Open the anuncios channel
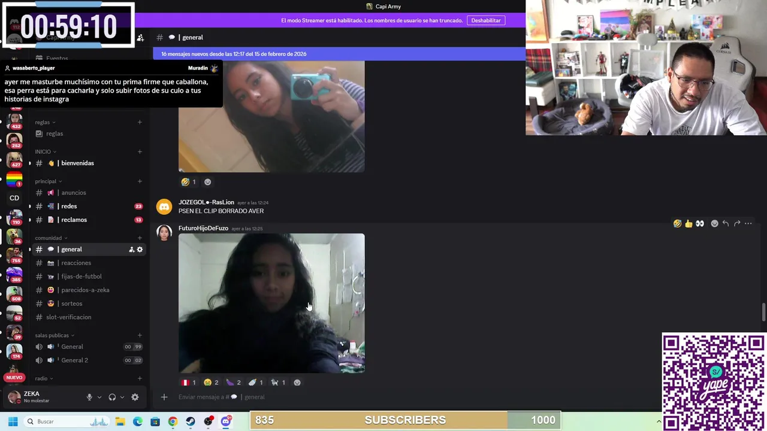This screenshot has width=767, height=431. tap(89, 193)
